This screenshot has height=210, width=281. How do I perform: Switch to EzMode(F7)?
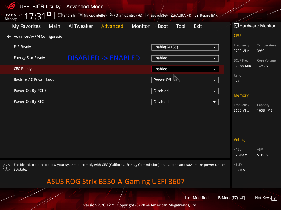pos(231,198)
